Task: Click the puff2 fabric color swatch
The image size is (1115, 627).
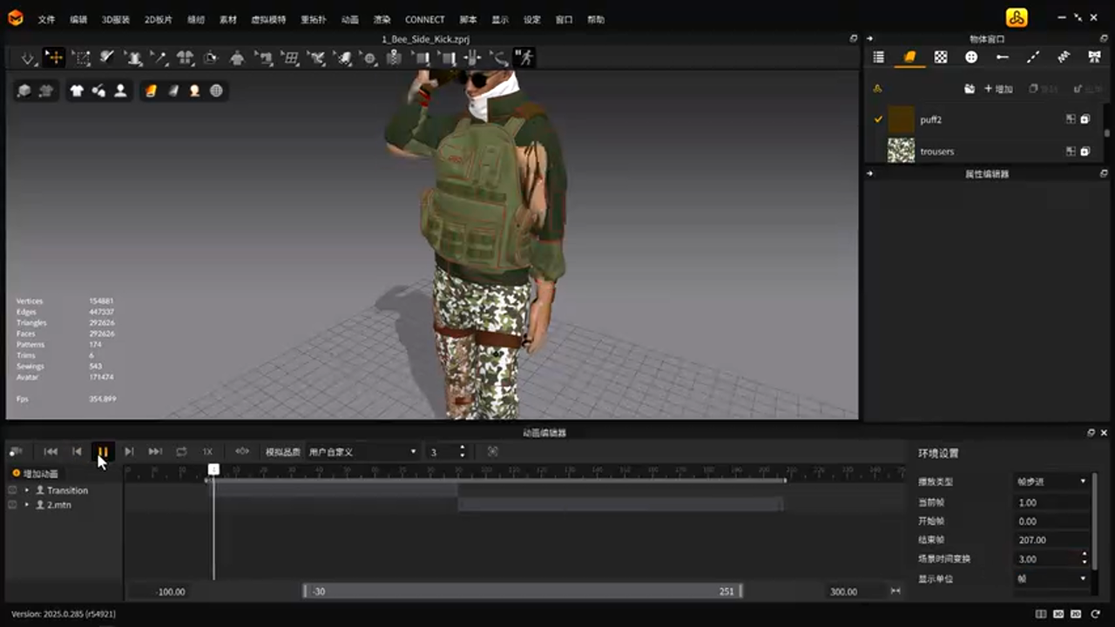Action: coord(901,119)
